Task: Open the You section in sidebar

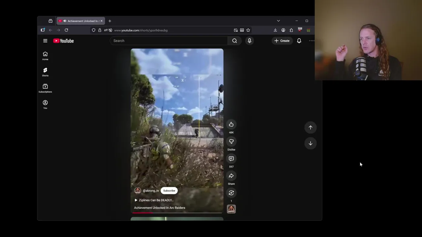Action: click(x=45, y=104)
